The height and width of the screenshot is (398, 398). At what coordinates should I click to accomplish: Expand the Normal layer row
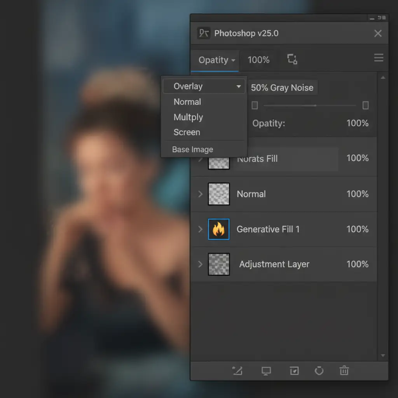click(201, 194)
